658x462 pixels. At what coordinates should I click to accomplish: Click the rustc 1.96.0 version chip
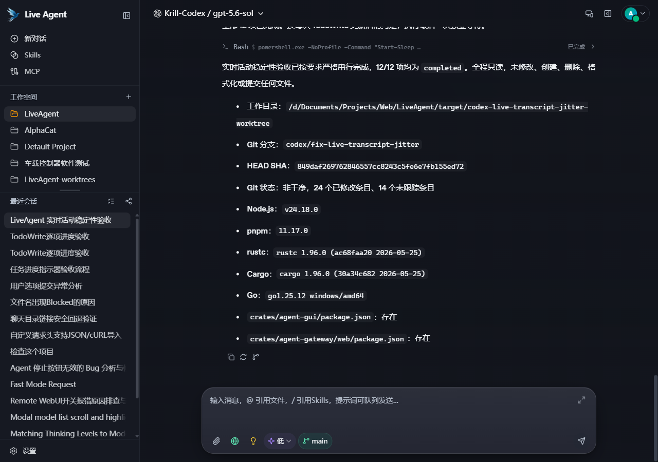tap(349, 253)
